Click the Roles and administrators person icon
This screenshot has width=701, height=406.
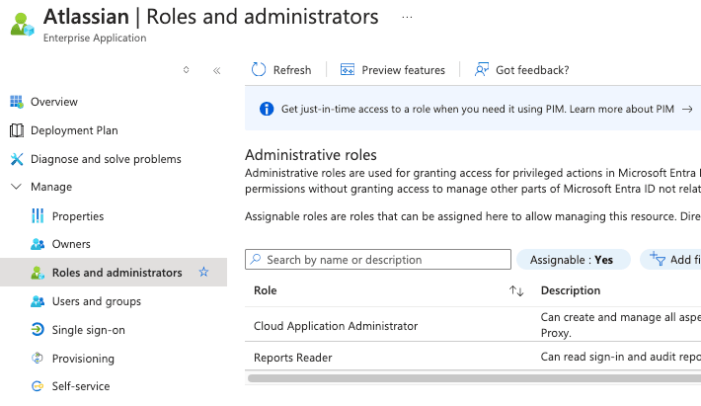38,273
